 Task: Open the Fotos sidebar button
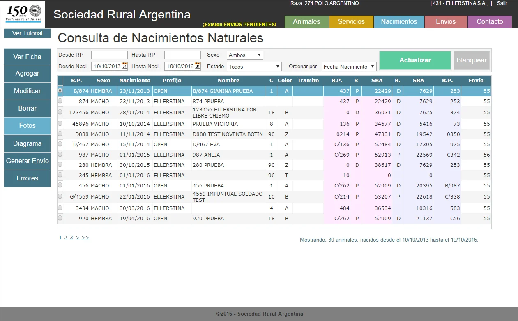pos(27,126)
